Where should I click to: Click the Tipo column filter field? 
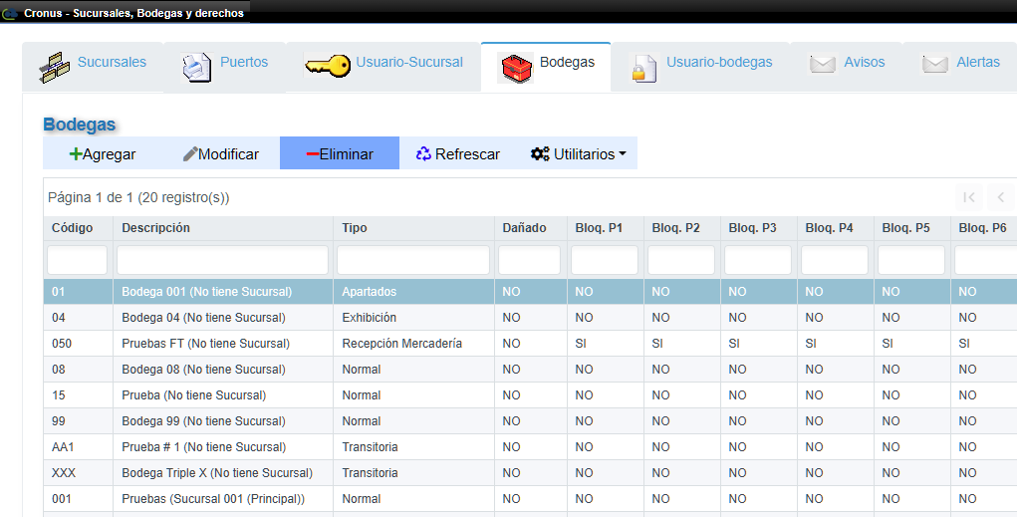pos(412,260)
